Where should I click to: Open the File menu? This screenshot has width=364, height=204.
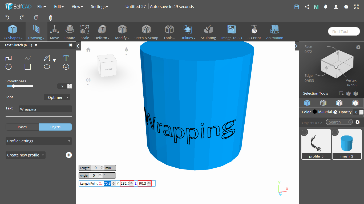42,7
